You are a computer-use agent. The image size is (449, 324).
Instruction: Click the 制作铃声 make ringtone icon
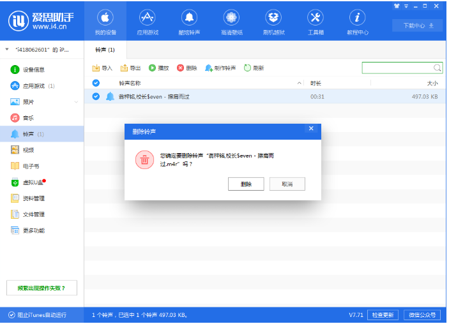click(209, 68)
